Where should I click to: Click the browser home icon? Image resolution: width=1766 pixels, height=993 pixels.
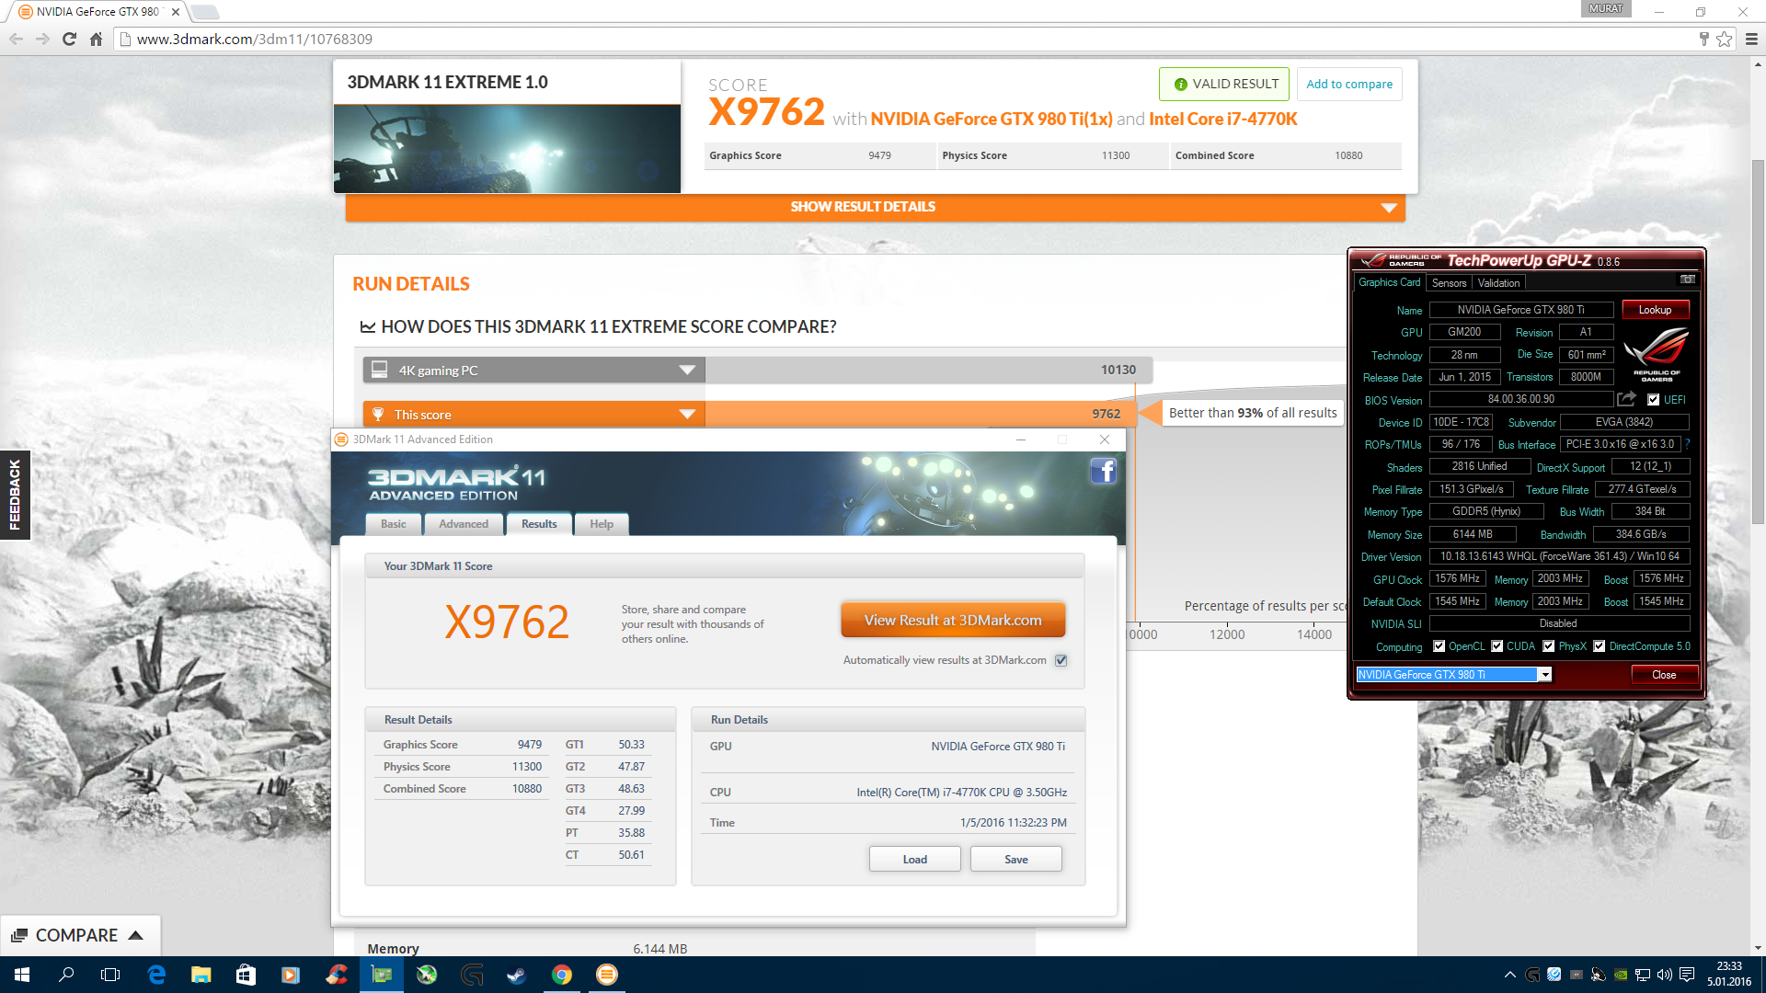(96, 39)
